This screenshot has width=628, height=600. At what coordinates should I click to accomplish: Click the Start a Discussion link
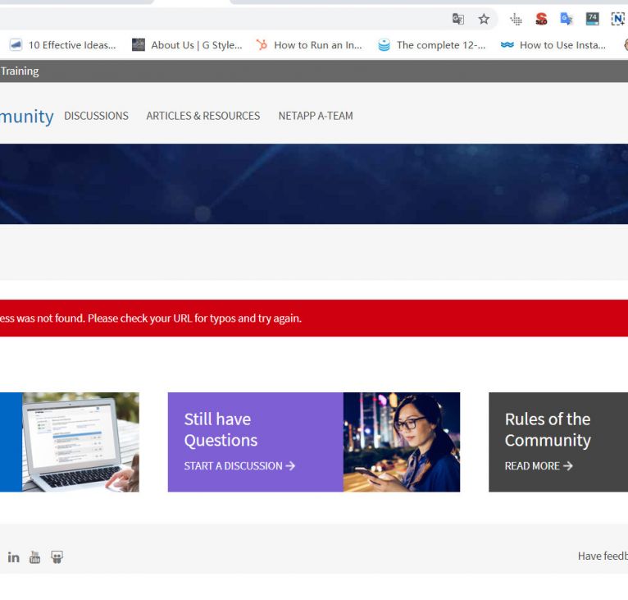pyautogui.click(x=239, y=465)
